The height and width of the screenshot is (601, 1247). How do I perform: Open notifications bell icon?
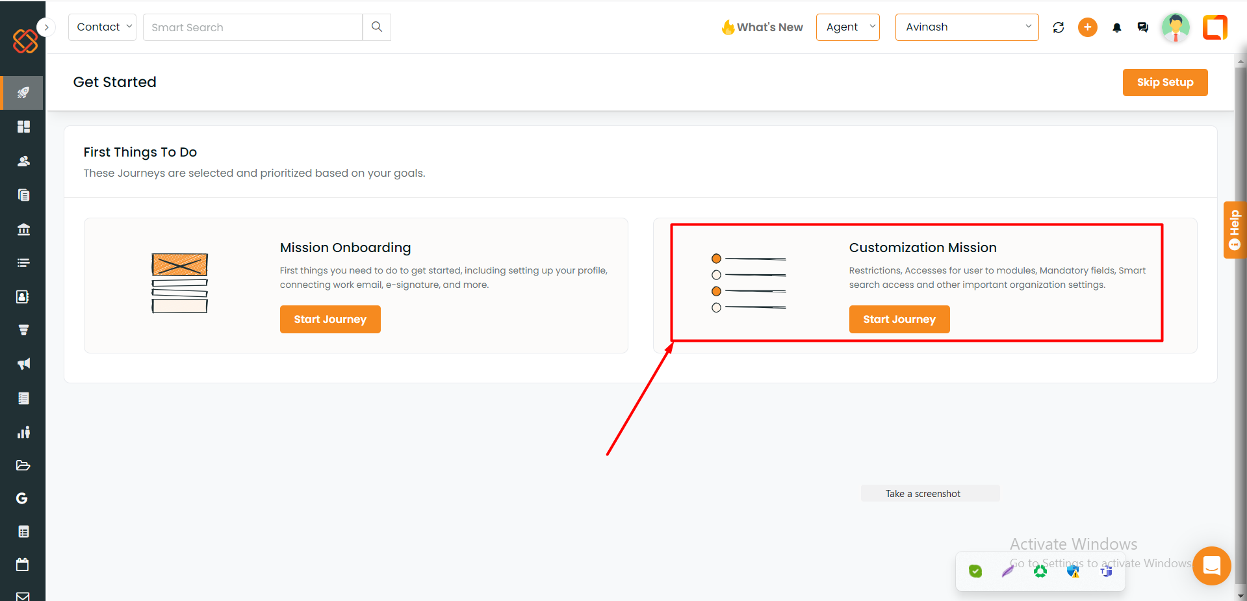1117,28
